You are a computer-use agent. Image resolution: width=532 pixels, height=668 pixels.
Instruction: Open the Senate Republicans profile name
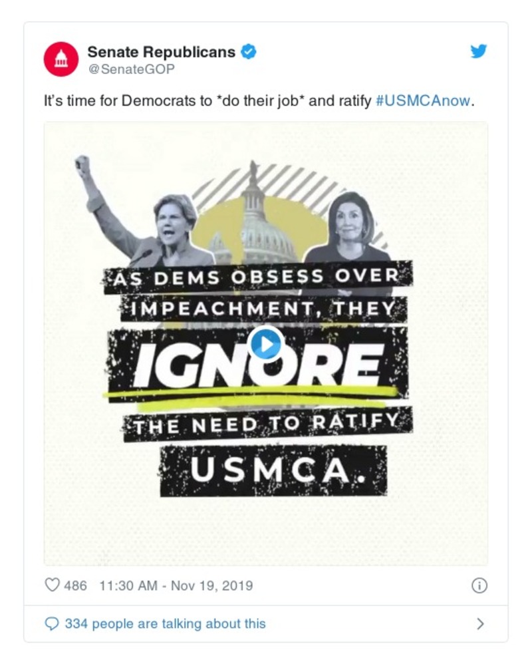point(162,52)
